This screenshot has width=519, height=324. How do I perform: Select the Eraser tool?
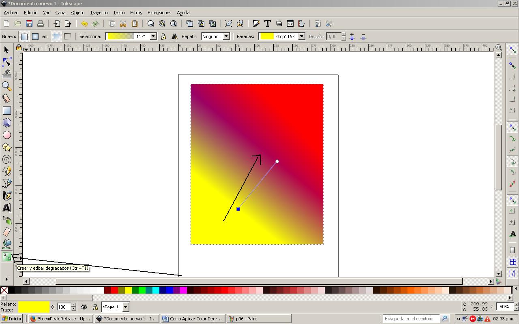coord(6,232)
